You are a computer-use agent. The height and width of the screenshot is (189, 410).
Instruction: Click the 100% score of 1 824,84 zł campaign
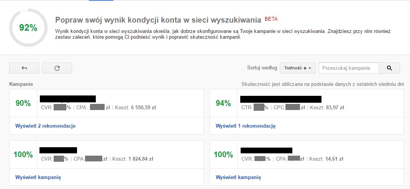tap(23, 154)
